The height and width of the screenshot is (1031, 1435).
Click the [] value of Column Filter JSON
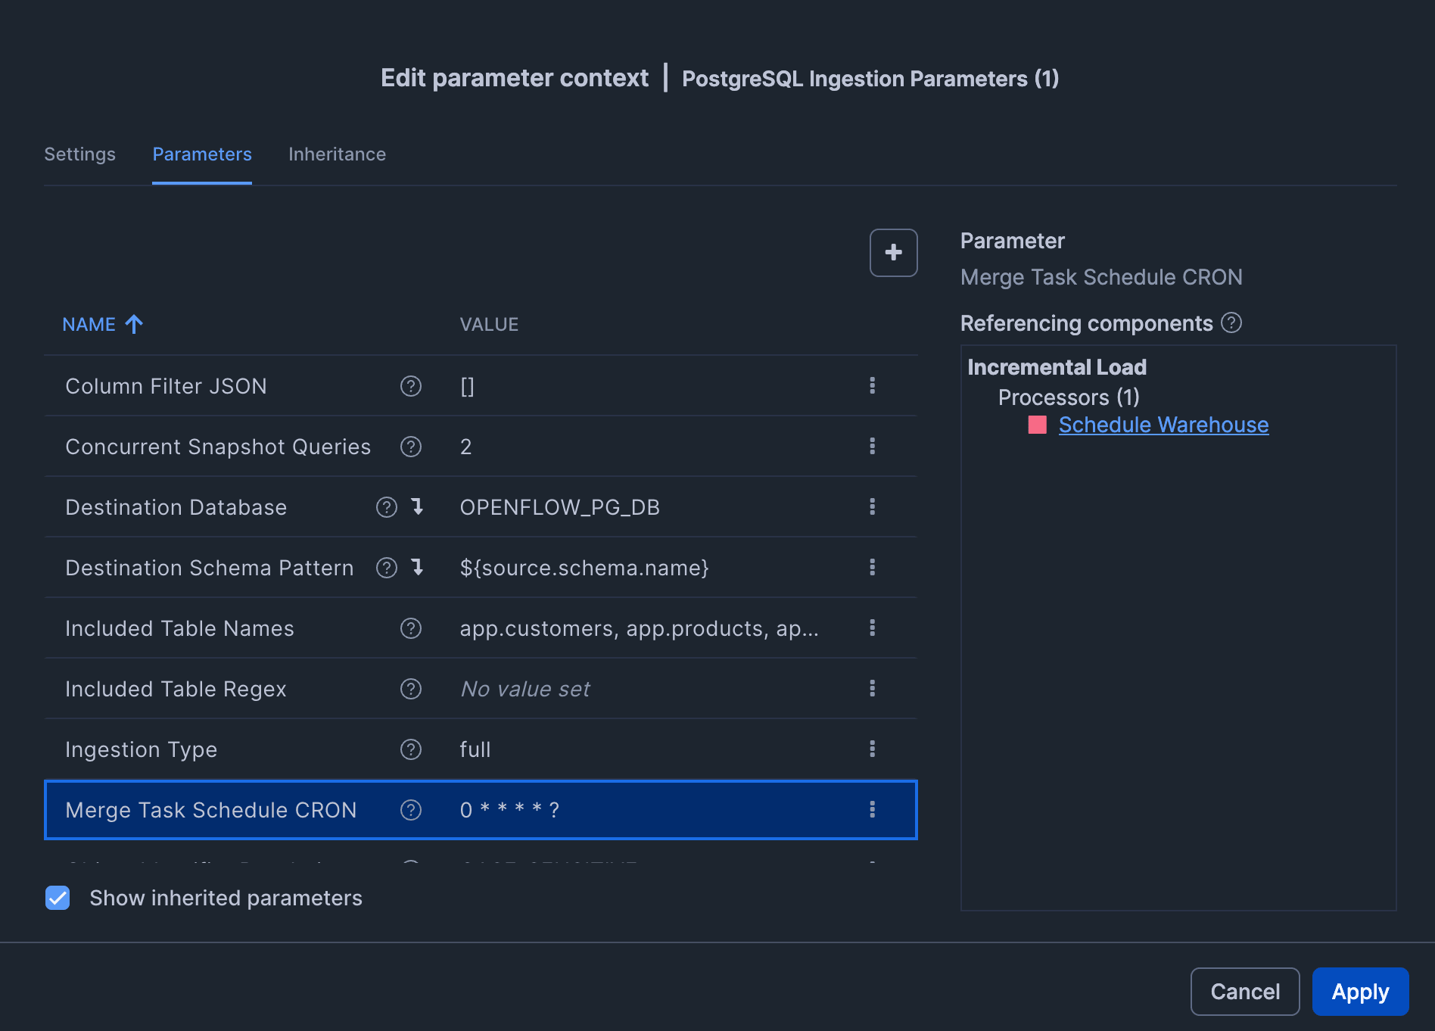click(467, 386)
